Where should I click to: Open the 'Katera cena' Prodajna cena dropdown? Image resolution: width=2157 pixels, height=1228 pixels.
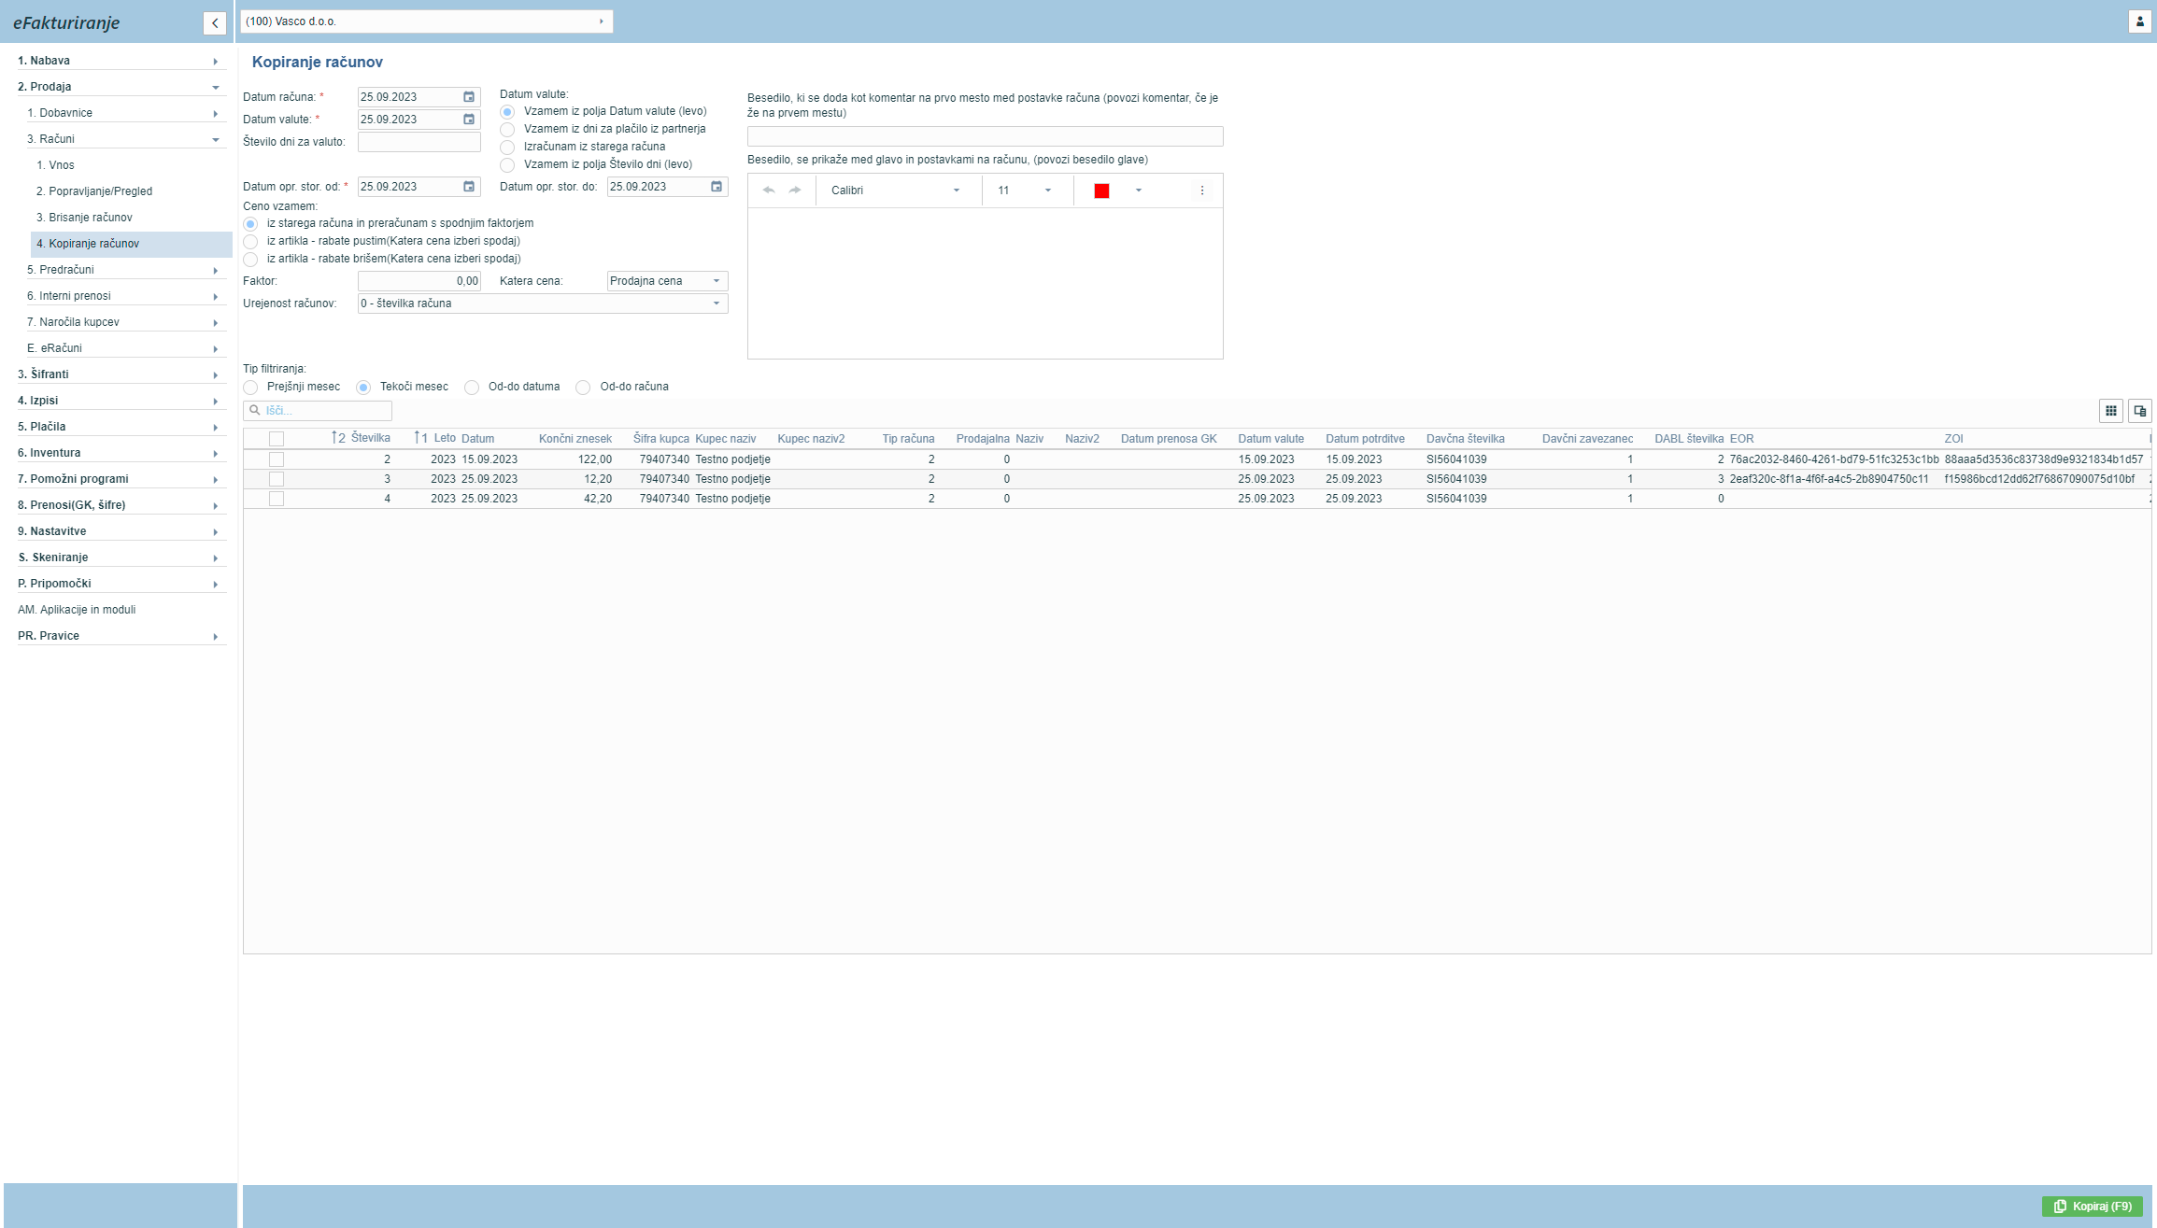pyautogui.click(x=667, y=281)
